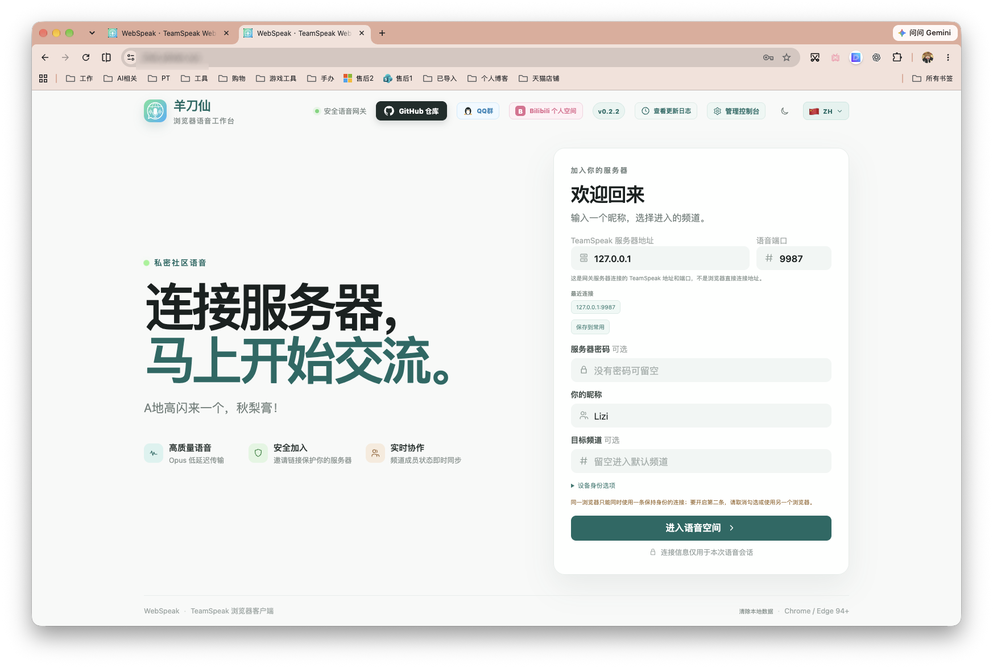Open the 工作 bookmarks folder
Viewport: 993px width, 668px height.
[80, 78]
